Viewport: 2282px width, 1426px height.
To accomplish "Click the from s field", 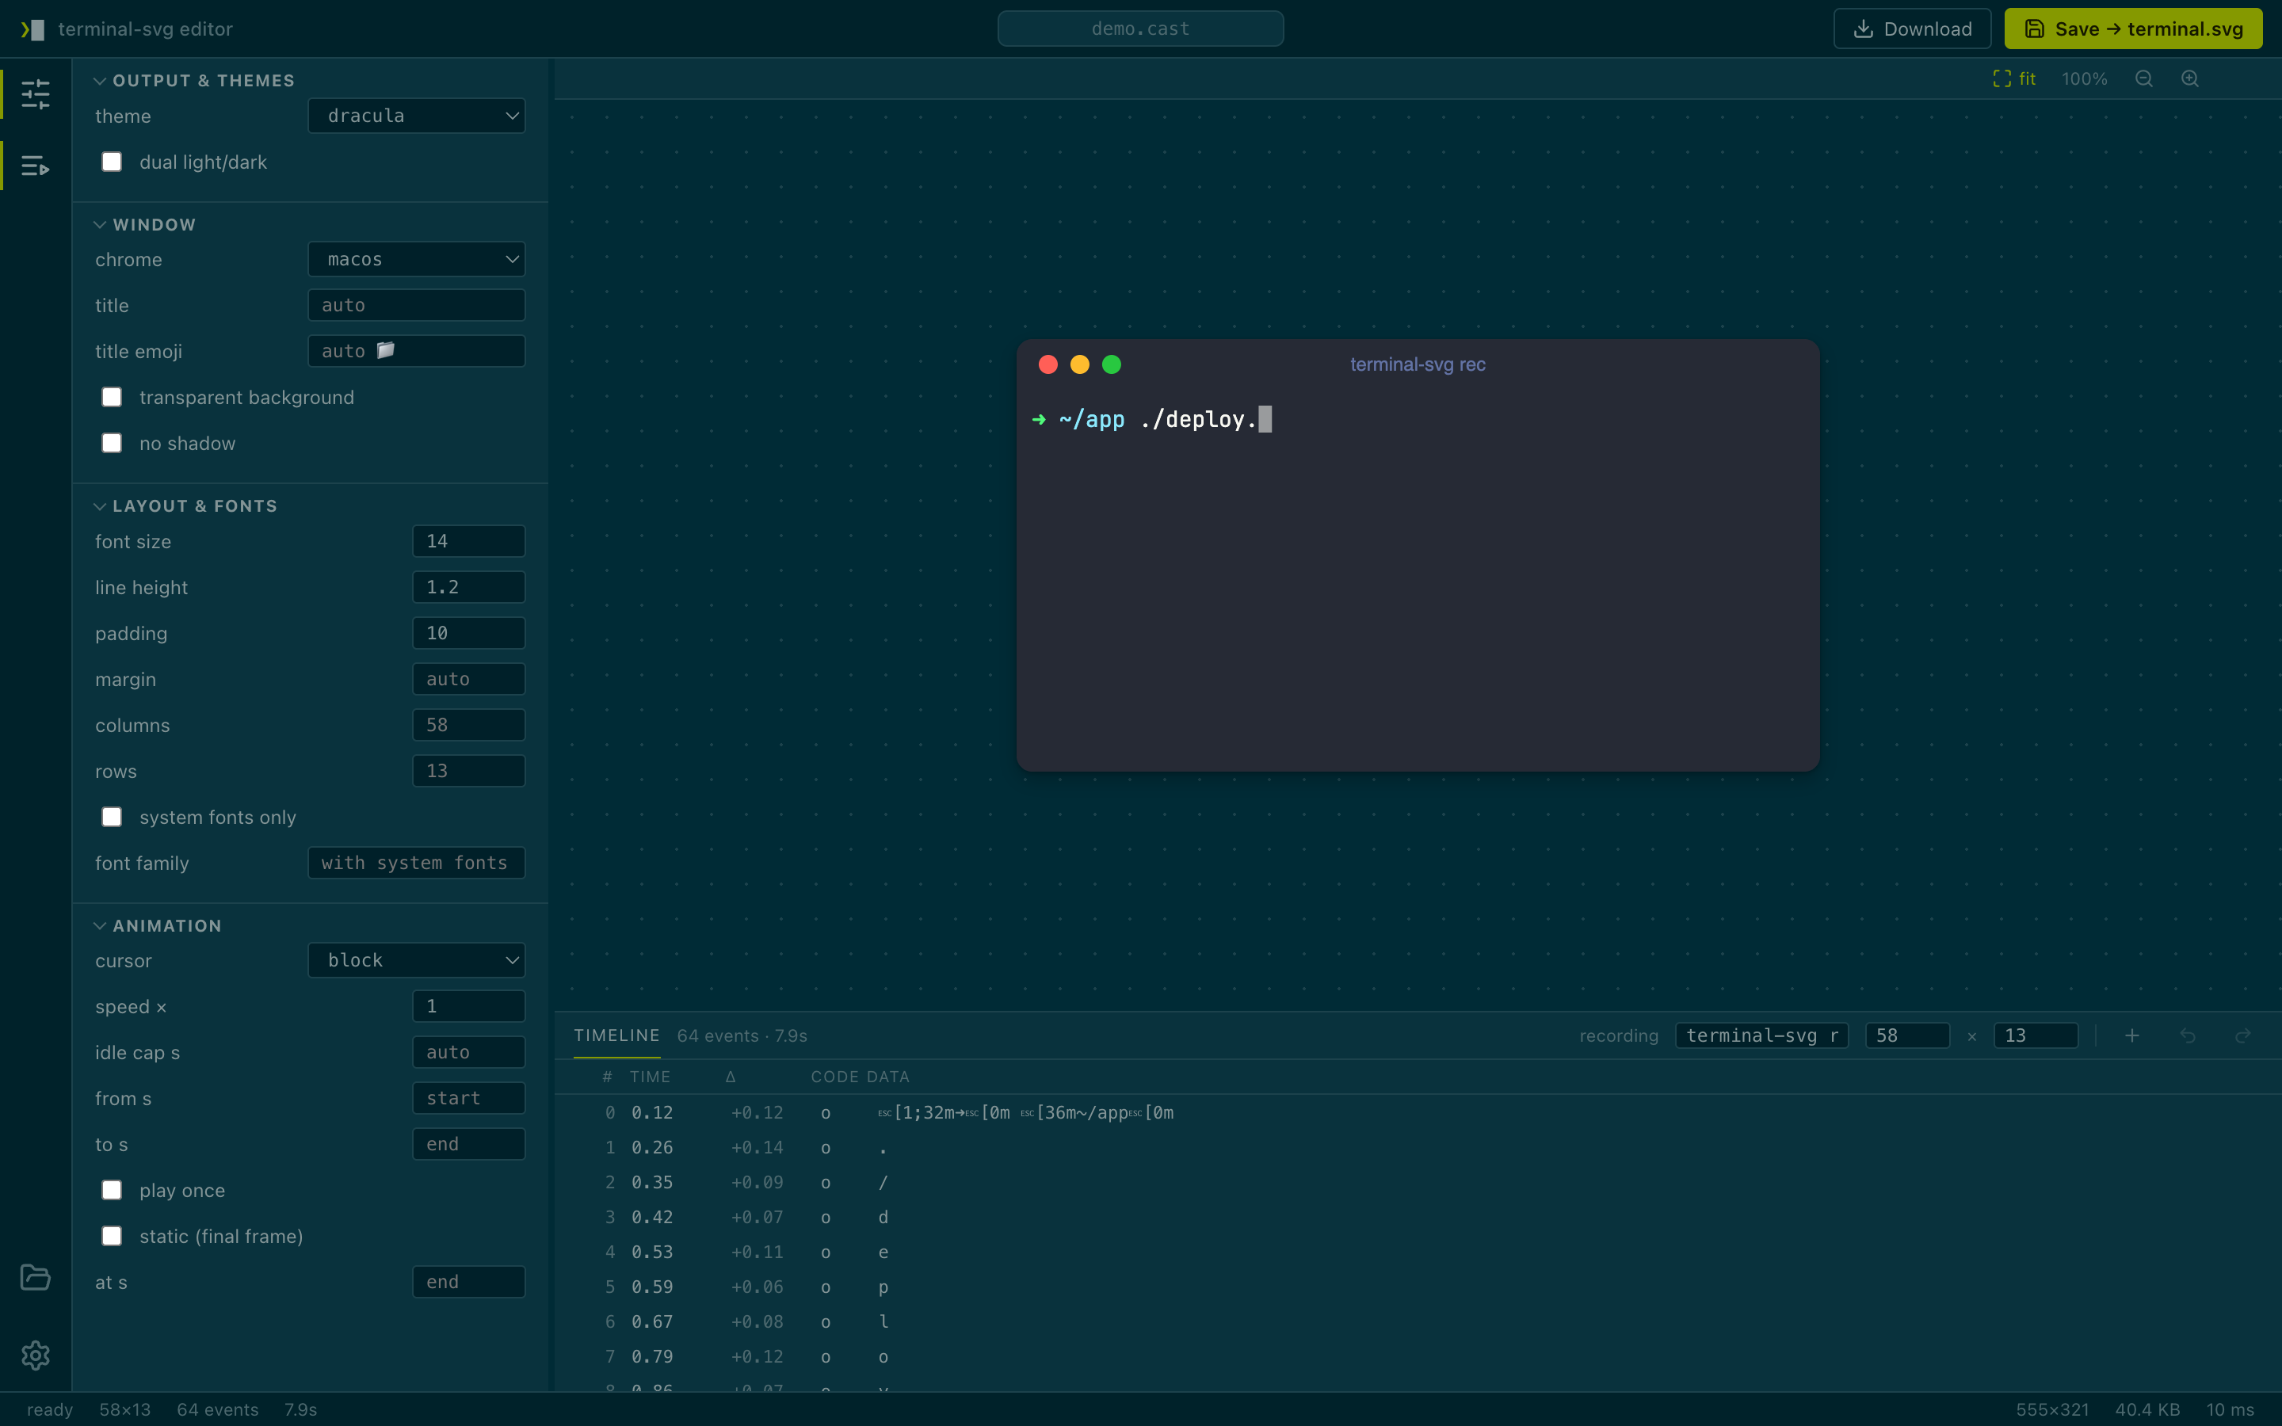I will [468, 1098].
